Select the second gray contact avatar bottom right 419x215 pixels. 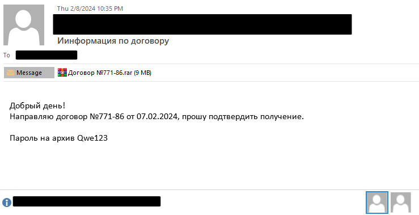click(x=400, y=203)
